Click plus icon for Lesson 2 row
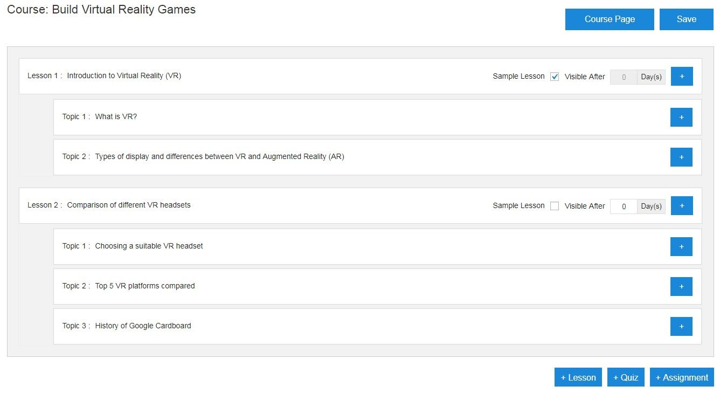 (682, 205)
